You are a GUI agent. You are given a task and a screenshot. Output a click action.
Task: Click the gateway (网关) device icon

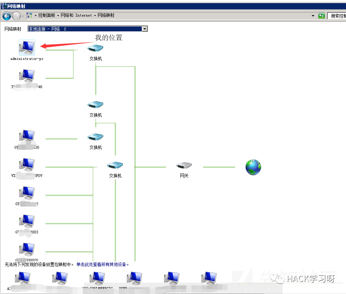click(x=184, y=165)
